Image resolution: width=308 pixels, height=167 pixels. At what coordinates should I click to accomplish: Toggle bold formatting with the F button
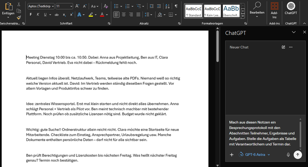31,14
